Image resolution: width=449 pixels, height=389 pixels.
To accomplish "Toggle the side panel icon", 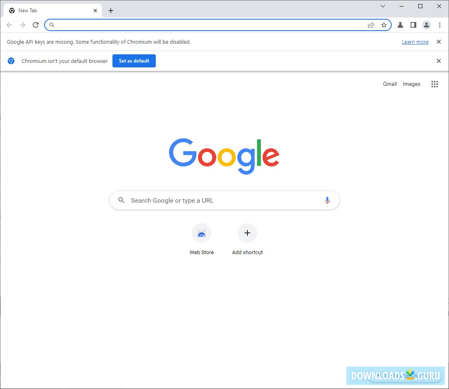I will pos(413,25).
